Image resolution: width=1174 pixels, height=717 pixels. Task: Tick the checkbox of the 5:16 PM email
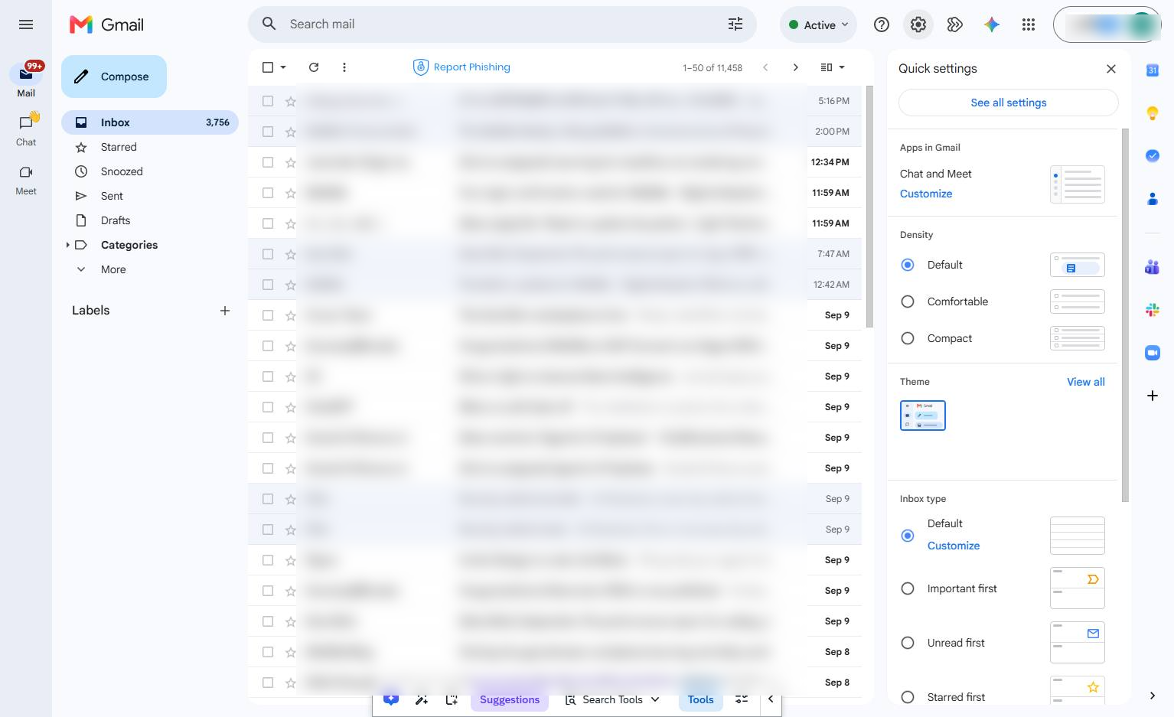268,101
